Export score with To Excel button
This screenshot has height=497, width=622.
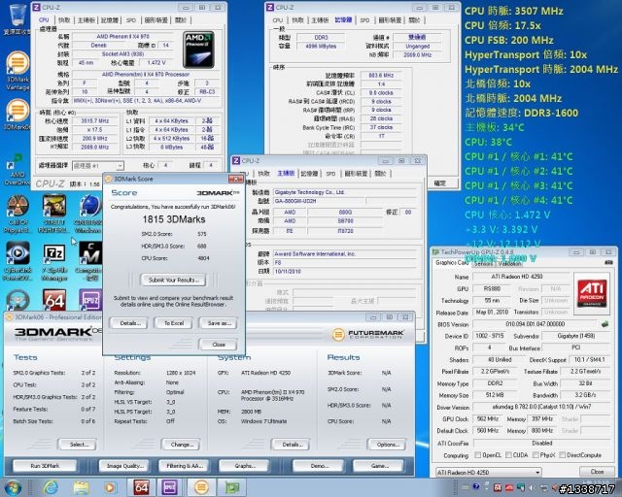tap(174, 323)
